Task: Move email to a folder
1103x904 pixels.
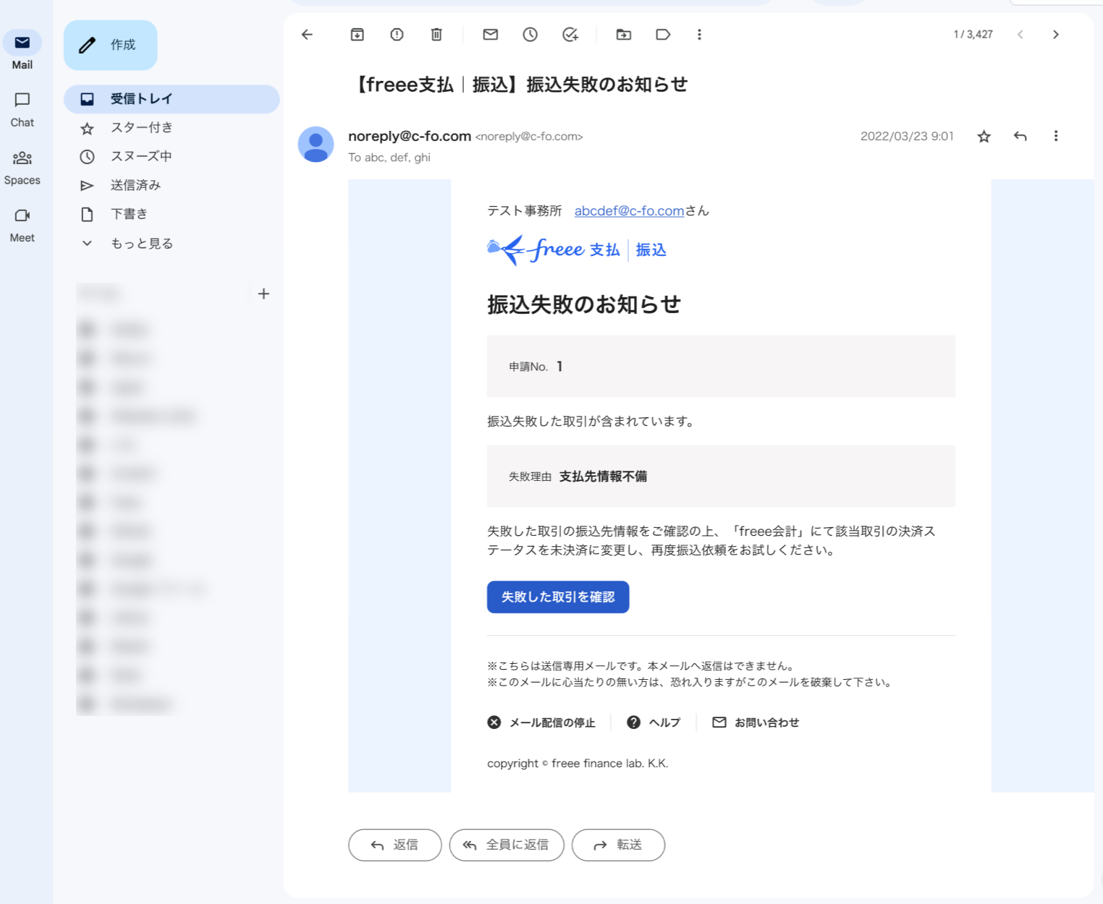Action: (624, 34)
